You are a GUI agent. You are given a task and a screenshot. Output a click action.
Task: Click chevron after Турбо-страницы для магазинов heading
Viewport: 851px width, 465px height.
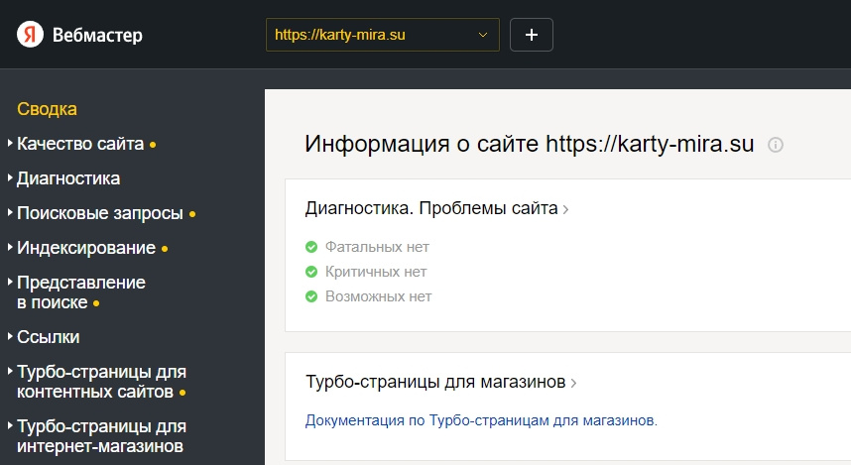(x=574, y=382)
